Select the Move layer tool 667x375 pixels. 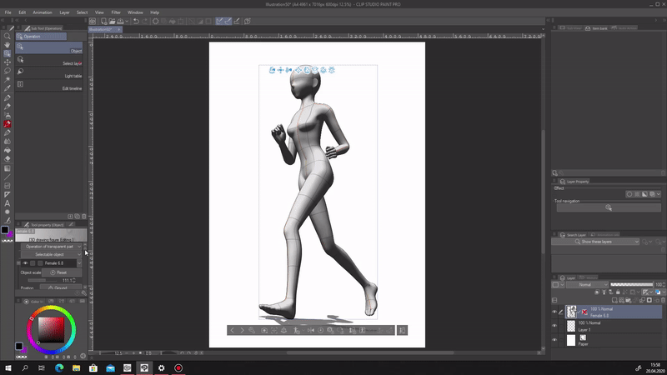coord(8,62)
